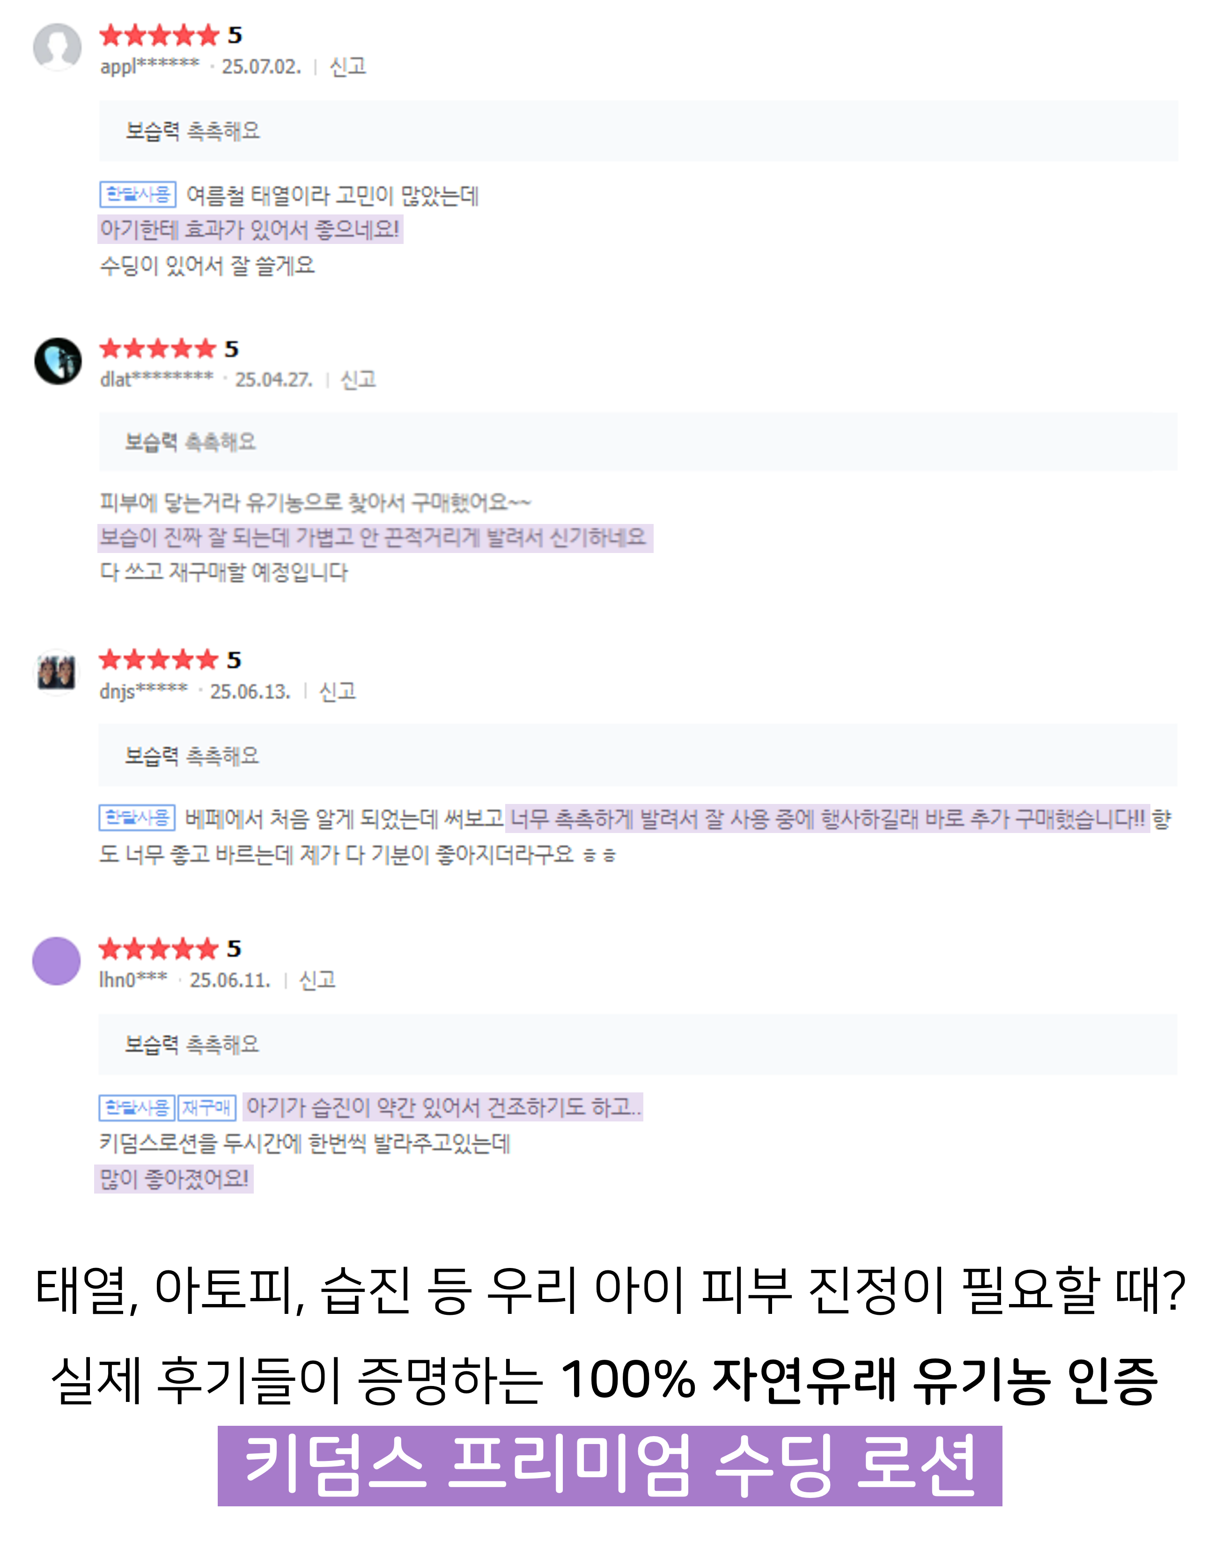Report the review dated 25.06.11.
The width and height of the screenshot is (1223, 1548).
(317, 980)
